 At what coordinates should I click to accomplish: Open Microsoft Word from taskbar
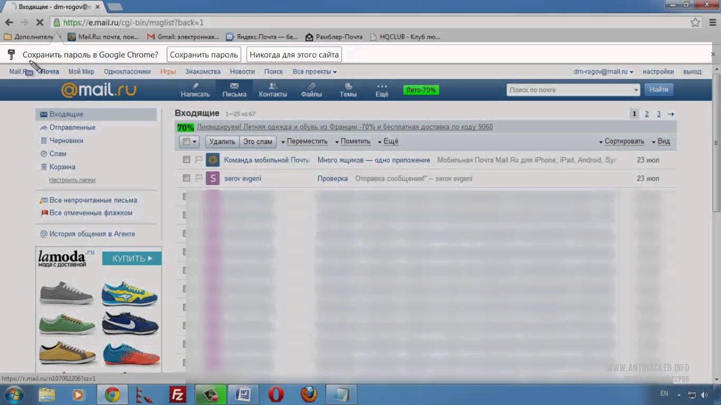pos(243,395)
